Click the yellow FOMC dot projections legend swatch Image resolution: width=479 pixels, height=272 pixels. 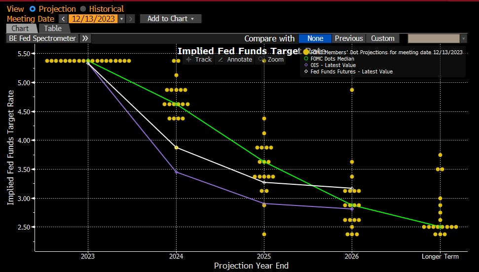tap(306, 52)
